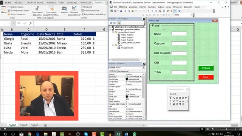Select the TextBox tool in toolbox
Viewport: 242px width, 136px height.
pos(177,98)
